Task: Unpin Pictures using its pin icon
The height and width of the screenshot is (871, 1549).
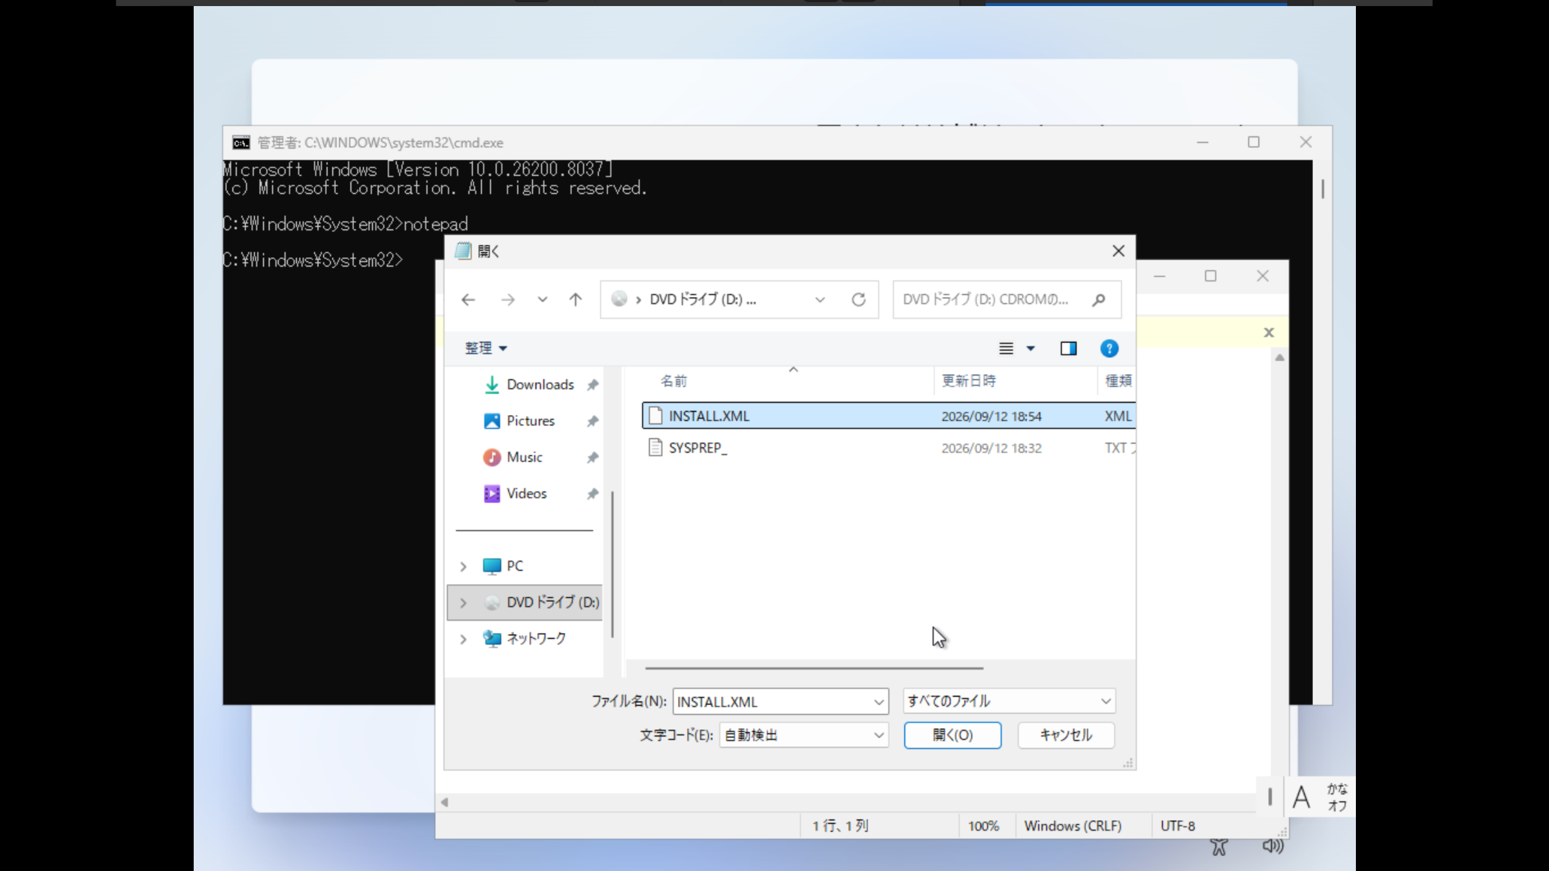Action: (x=593, y=421)
